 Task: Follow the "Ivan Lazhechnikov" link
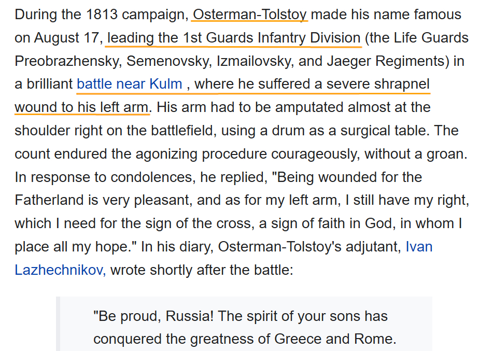click(x=419, y=247)
